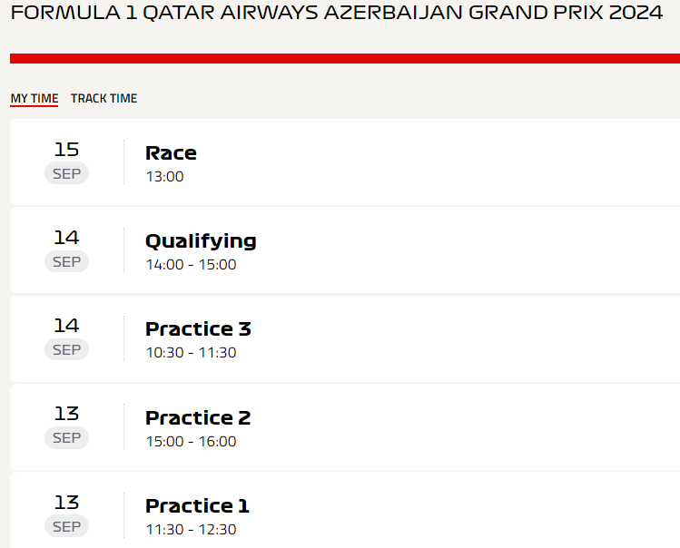Switch to the TRACK TIME tab
The image size is (680, 548).
[x=104, y=98]
